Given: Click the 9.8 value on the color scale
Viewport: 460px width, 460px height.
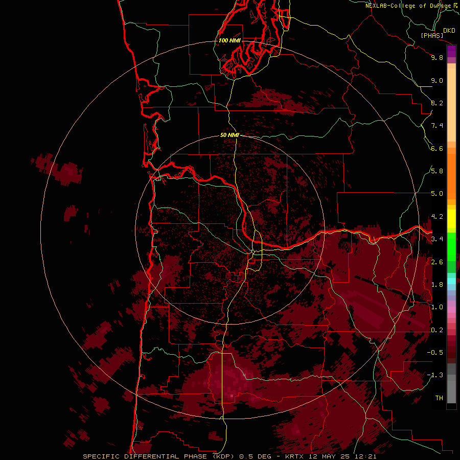Looking at the screenshot, I should pos(437,57).
